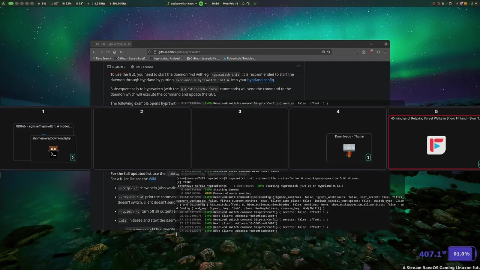Switch to the MIT license tab

coord(142,67)
